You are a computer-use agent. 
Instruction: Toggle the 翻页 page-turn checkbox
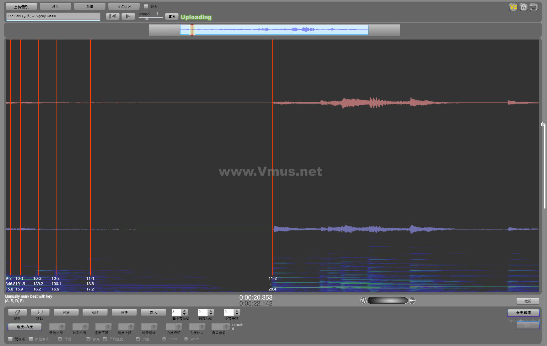point(146,6)
